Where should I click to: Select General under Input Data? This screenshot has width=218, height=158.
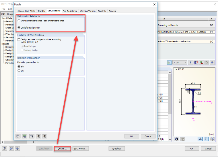pos(9,21)
